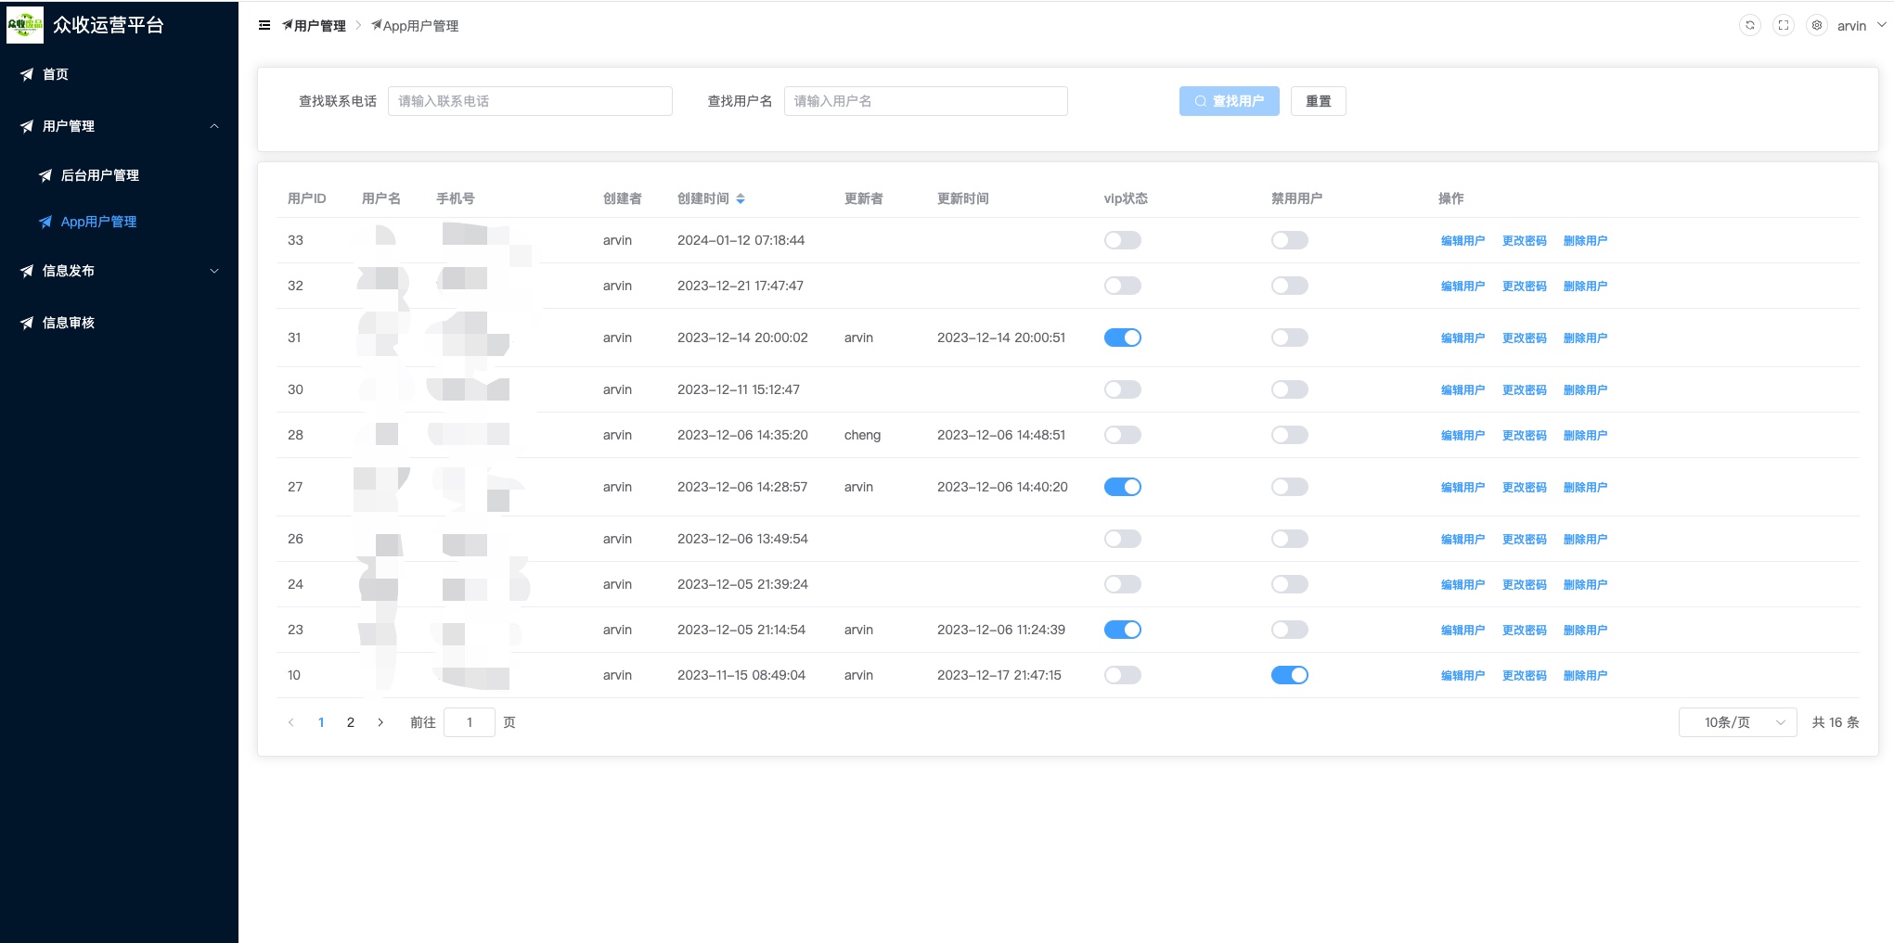1894x943 pixels.
Task: Click the paper plane icon beside 首页
Action: pos(27,74)
